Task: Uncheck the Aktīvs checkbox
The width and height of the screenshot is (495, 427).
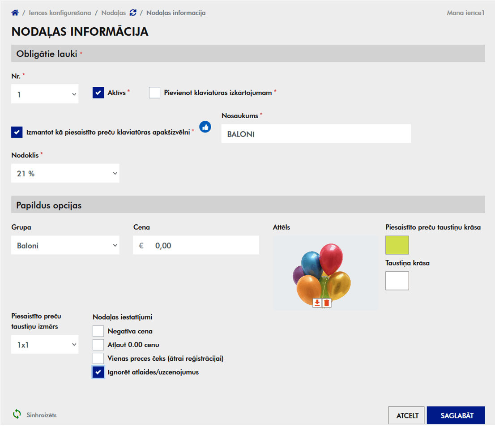Action: click(98, 93)
